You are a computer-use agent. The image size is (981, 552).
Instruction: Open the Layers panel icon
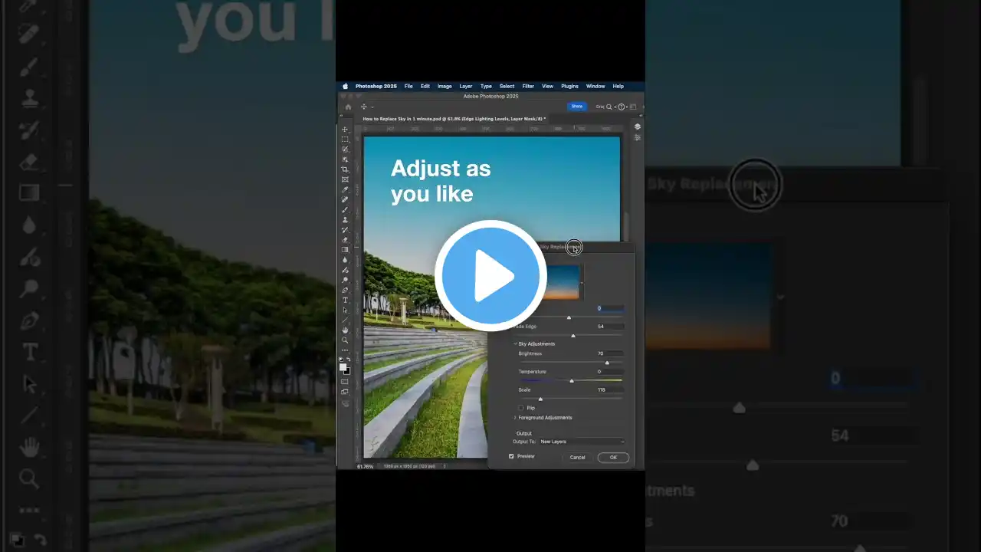click(638, 127)
